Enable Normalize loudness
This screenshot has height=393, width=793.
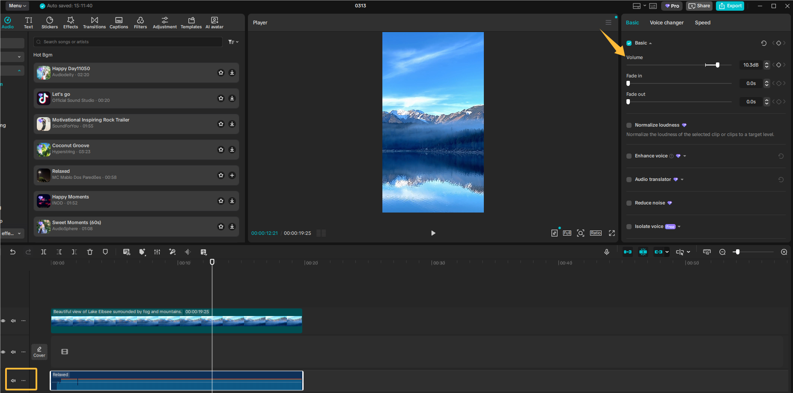click(x=629, y=125)
